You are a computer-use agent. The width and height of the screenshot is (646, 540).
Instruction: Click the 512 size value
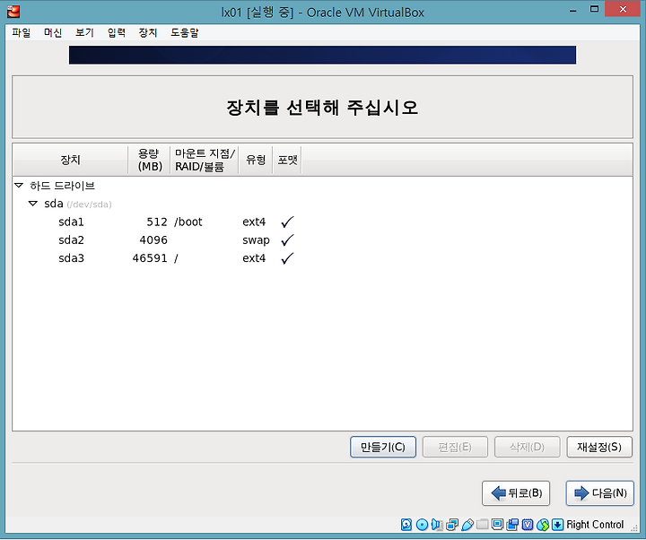[x=157, y=222]
